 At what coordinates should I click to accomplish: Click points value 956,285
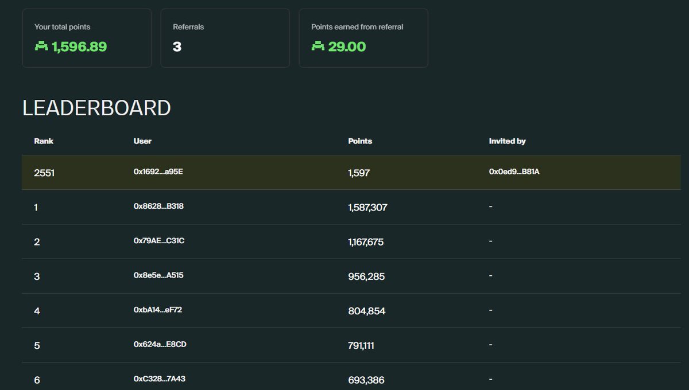pos(366,276)
